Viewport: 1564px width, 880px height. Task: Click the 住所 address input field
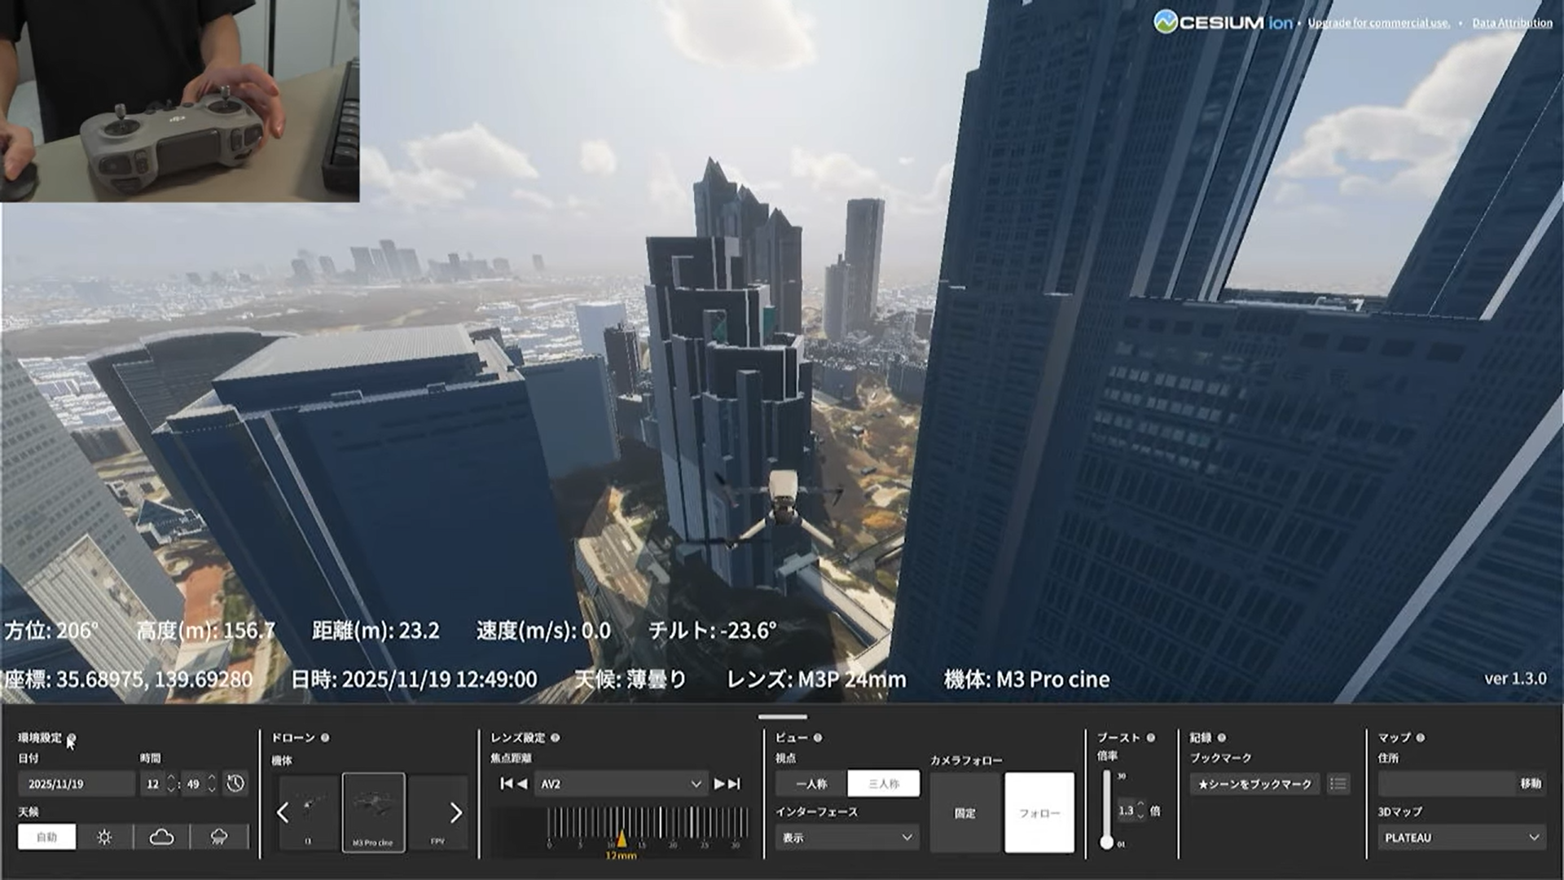click(1446, 784)
